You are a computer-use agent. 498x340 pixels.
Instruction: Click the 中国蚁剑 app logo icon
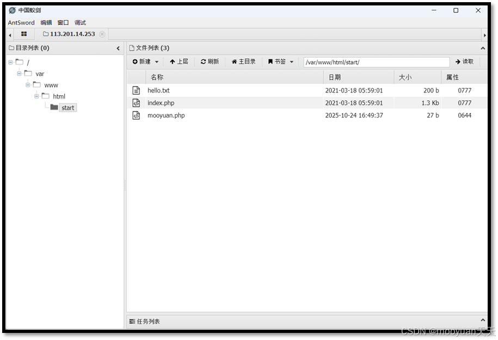pos(12,10)
